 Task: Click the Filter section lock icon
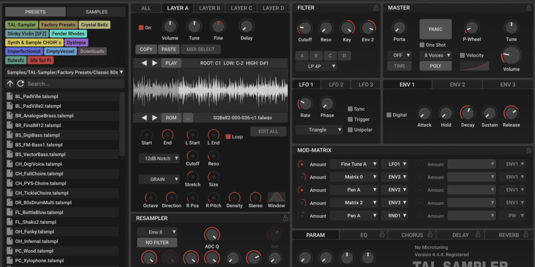[376, 8]
